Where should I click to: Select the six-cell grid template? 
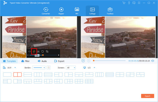point(79,81)
